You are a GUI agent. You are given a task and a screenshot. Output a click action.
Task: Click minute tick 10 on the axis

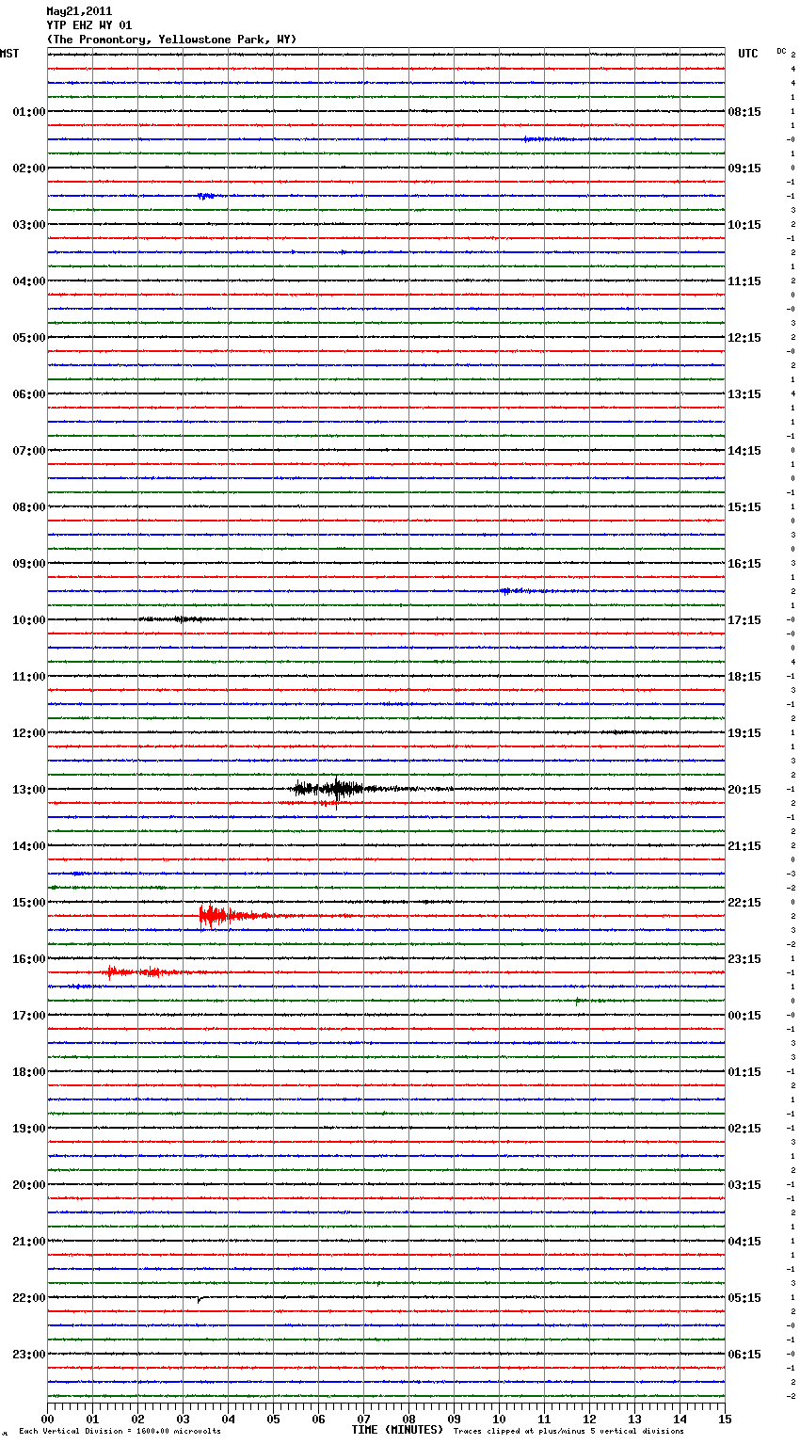coord(499,1419)
